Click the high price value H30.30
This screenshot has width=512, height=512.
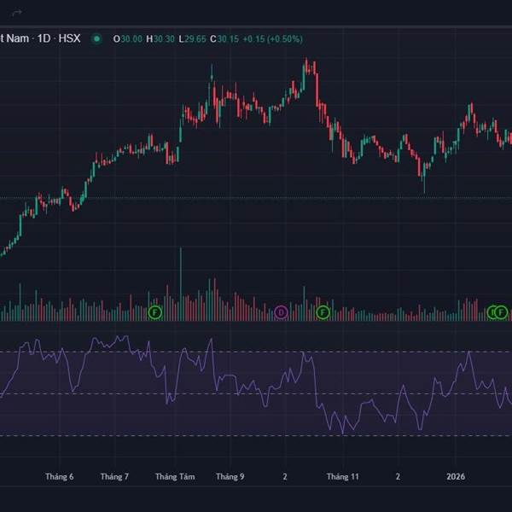coord(160,38)
